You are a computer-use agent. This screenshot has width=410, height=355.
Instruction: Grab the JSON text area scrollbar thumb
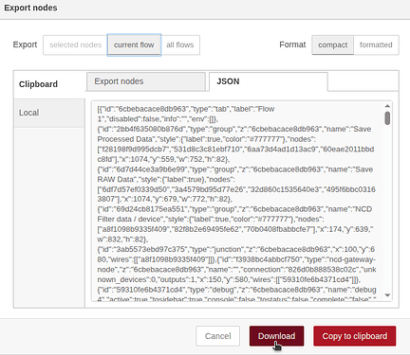[x=387, y=118]
